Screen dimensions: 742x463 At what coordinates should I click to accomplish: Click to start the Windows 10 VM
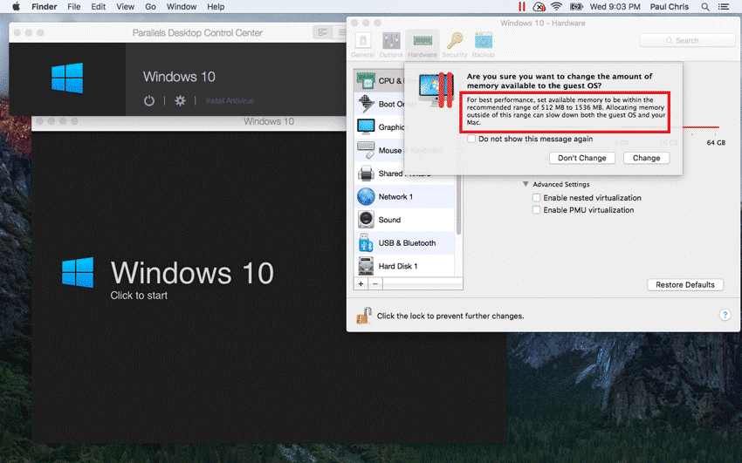tap(139, 296)
